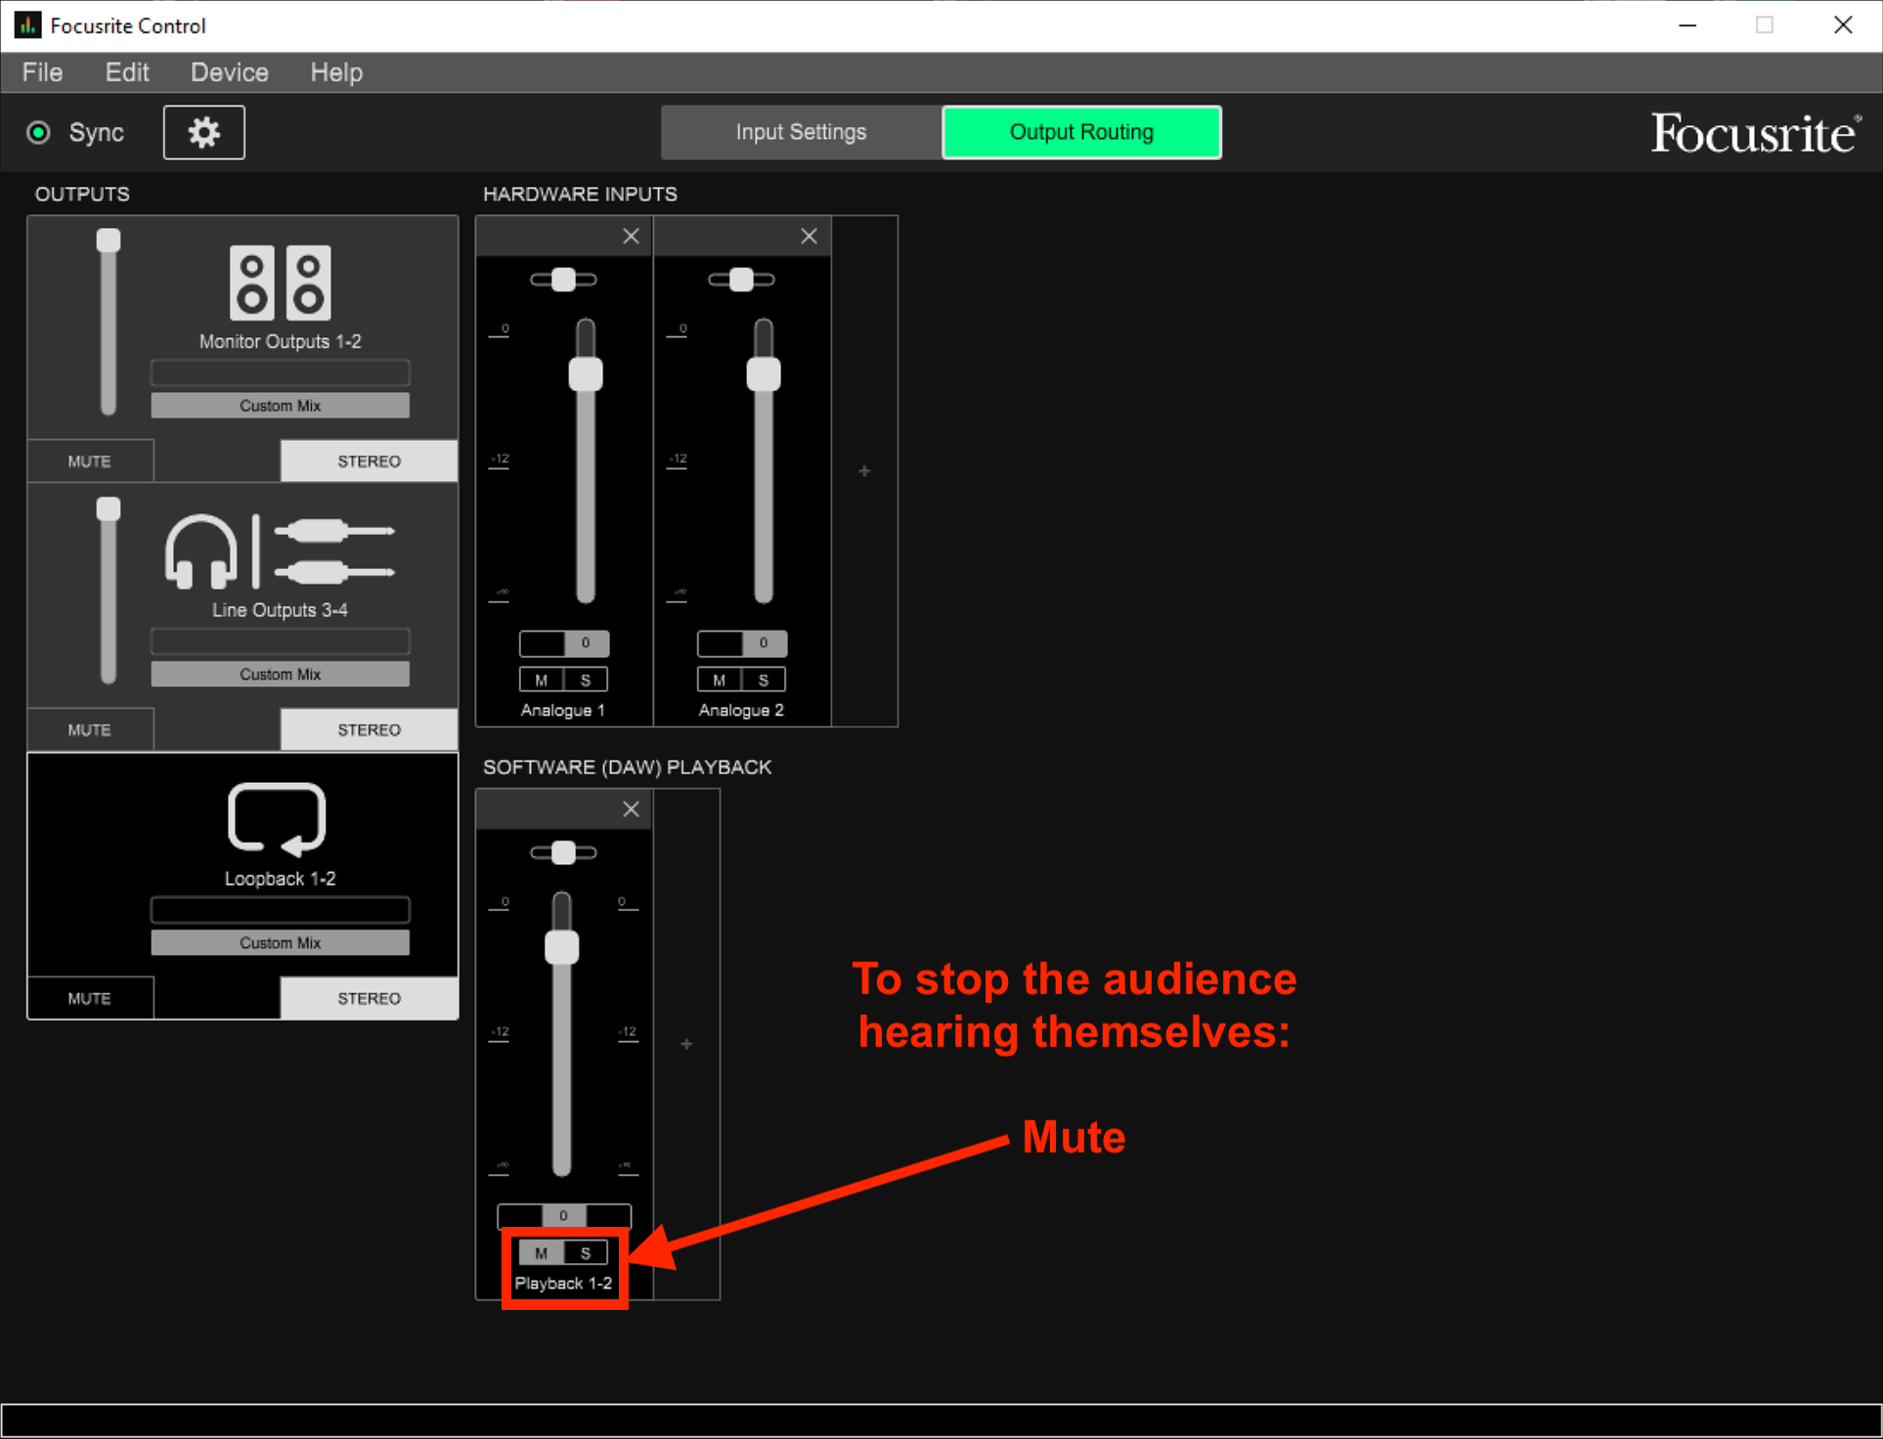Select the Sync radio indicator
The width and height of the screenshot is (1883, 1439).
coord(39,132)
